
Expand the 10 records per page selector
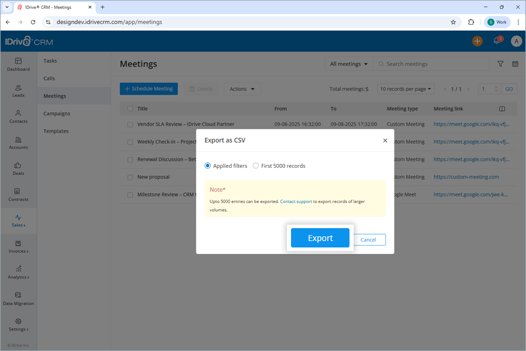(x=406, y=88)
